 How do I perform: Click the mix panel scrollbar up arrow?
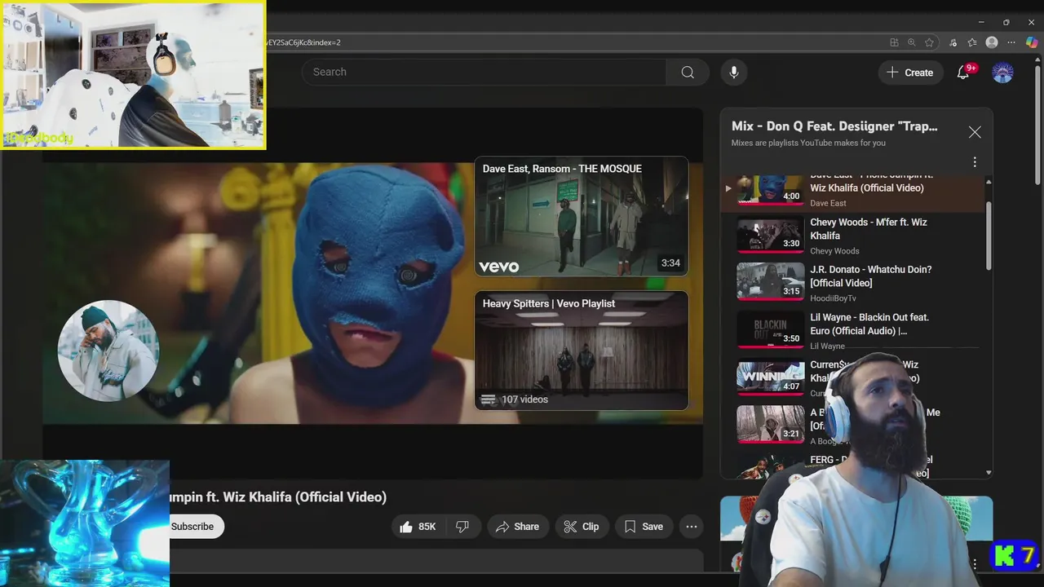989,181
